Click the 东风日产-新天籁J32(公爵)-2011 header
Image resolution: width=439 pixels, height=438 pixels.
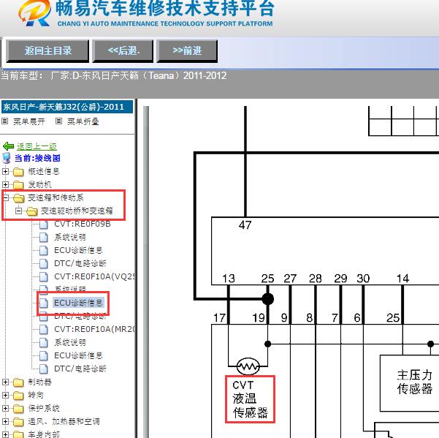coord(67,107)
